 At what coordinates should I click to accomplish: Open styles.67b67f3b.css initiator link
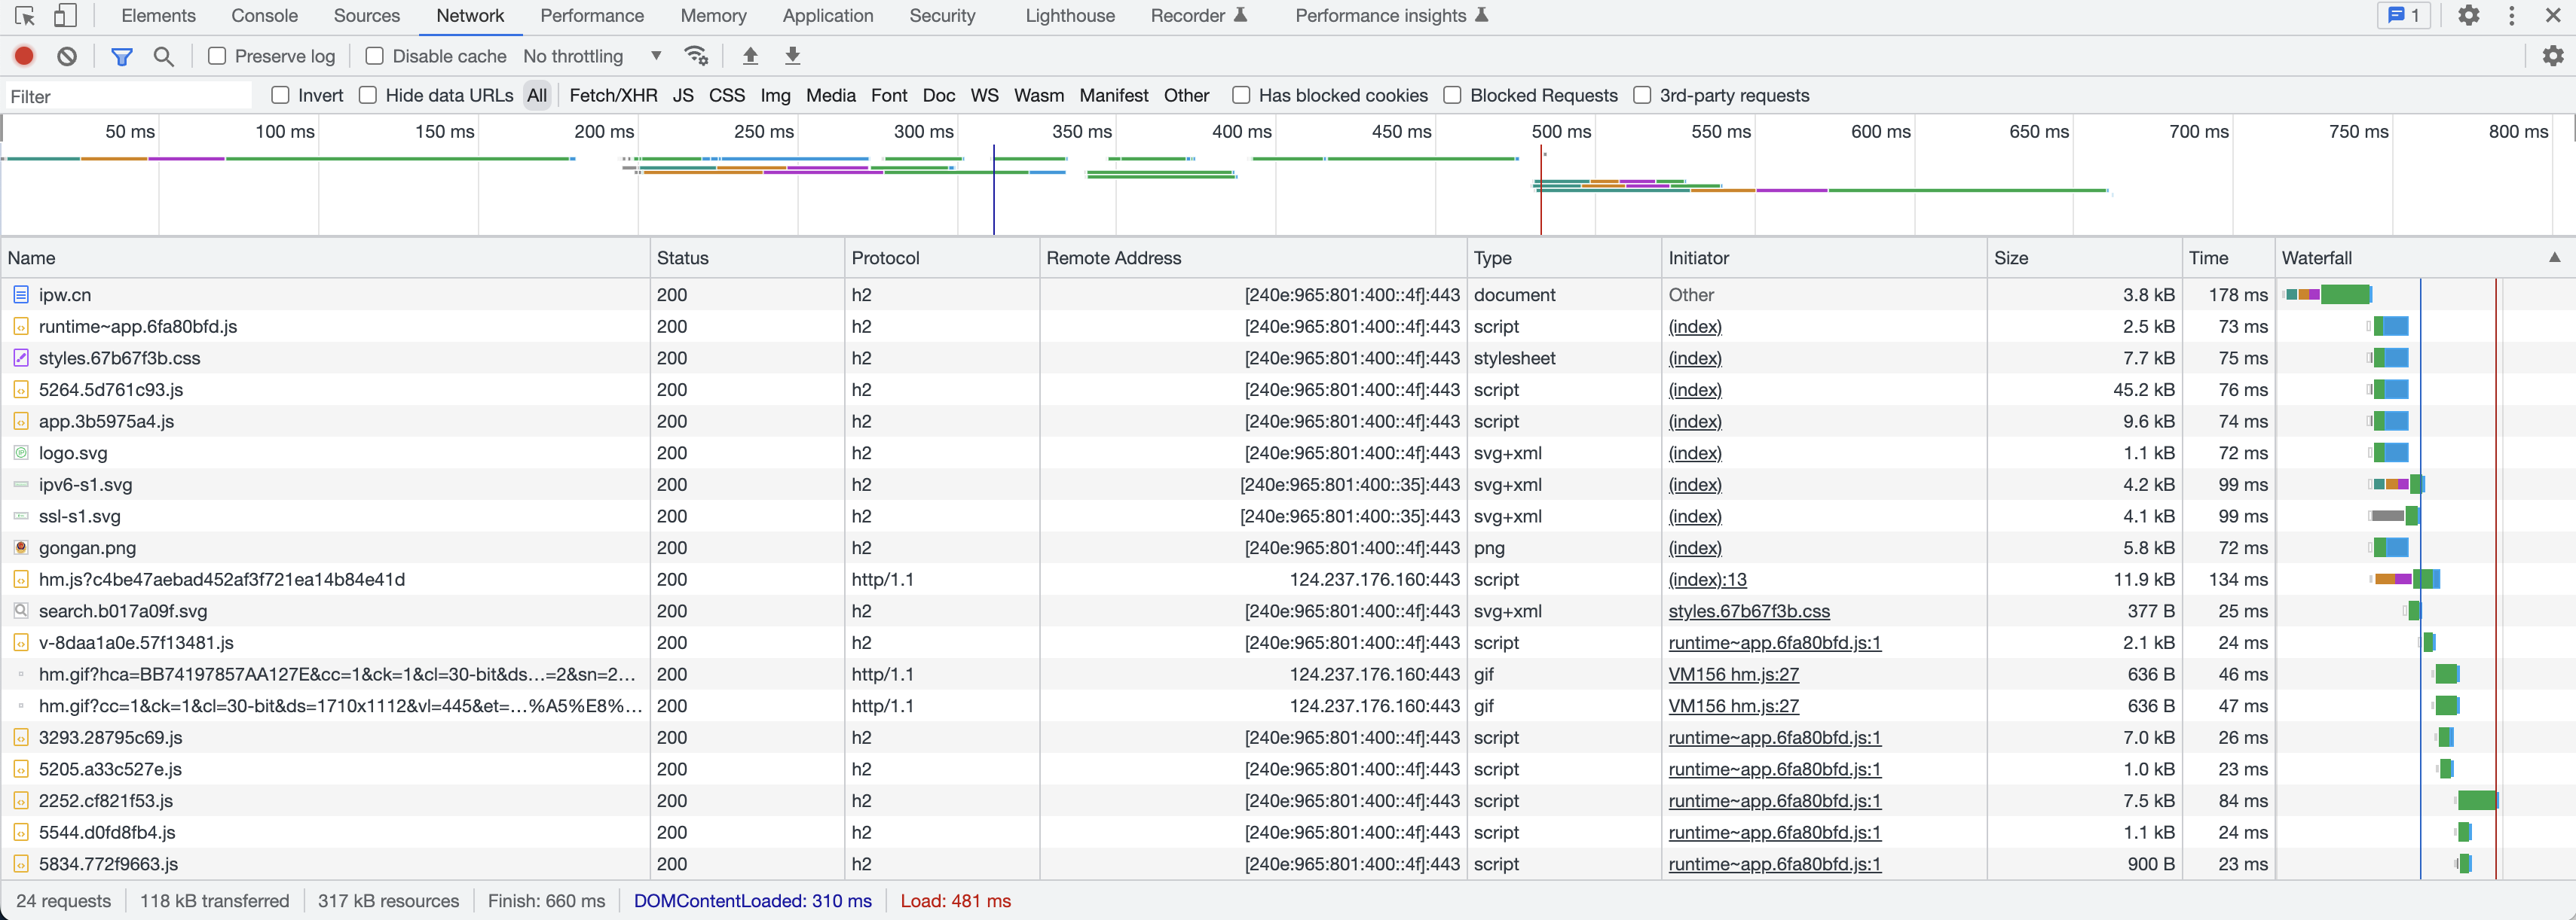click(x=1749, y=611)
